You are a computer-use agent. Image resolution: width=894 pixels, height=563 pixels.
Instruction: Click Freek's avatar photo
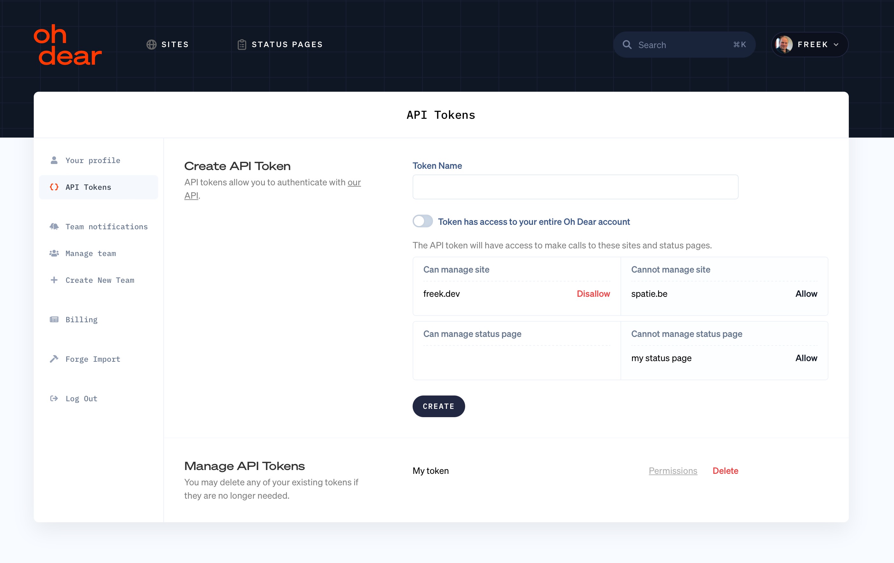(x=784, y=45)
